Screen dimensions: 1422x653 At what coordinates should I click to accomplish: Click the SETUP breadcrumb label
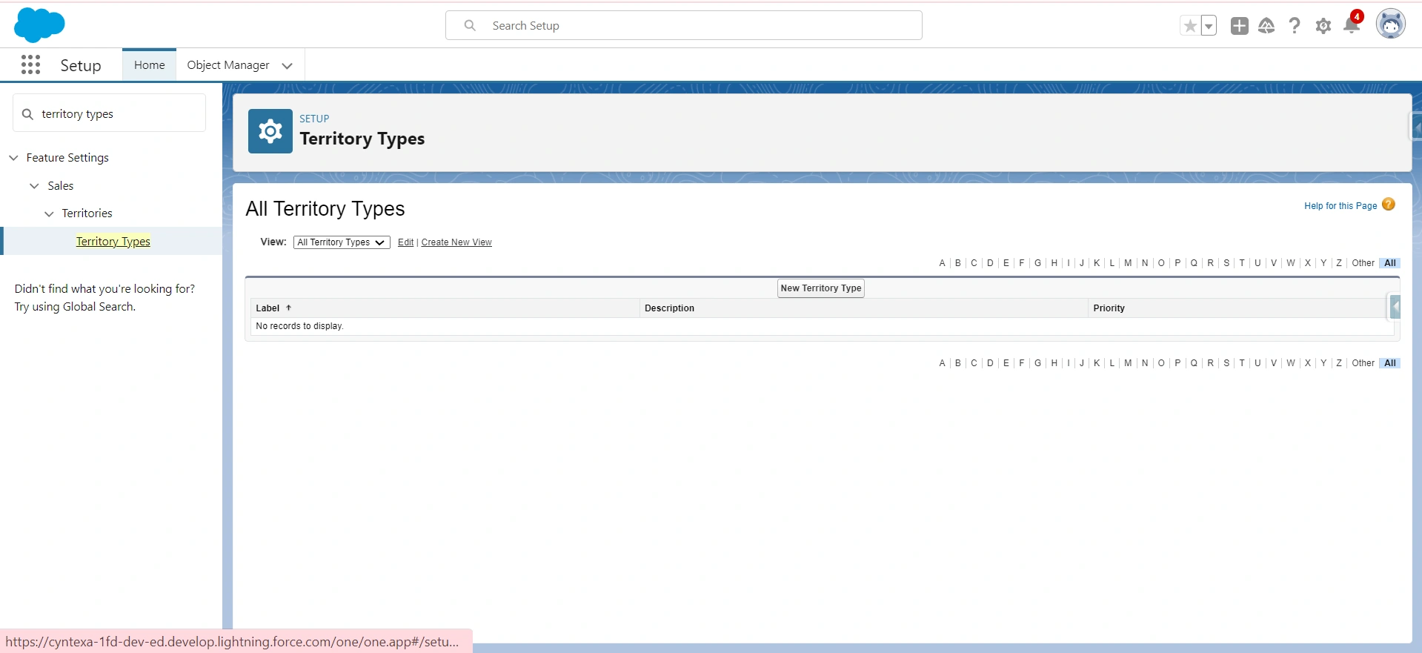pos(314,119)
